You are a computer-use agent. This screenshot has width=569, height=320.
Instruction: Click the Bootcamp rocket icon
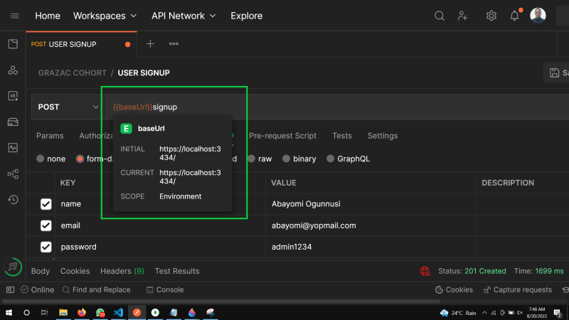pyautogui.click(x=13, y=267)
